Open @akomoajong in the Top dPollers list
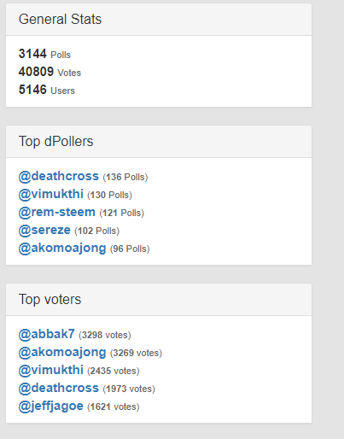 (x=62, y=248)
